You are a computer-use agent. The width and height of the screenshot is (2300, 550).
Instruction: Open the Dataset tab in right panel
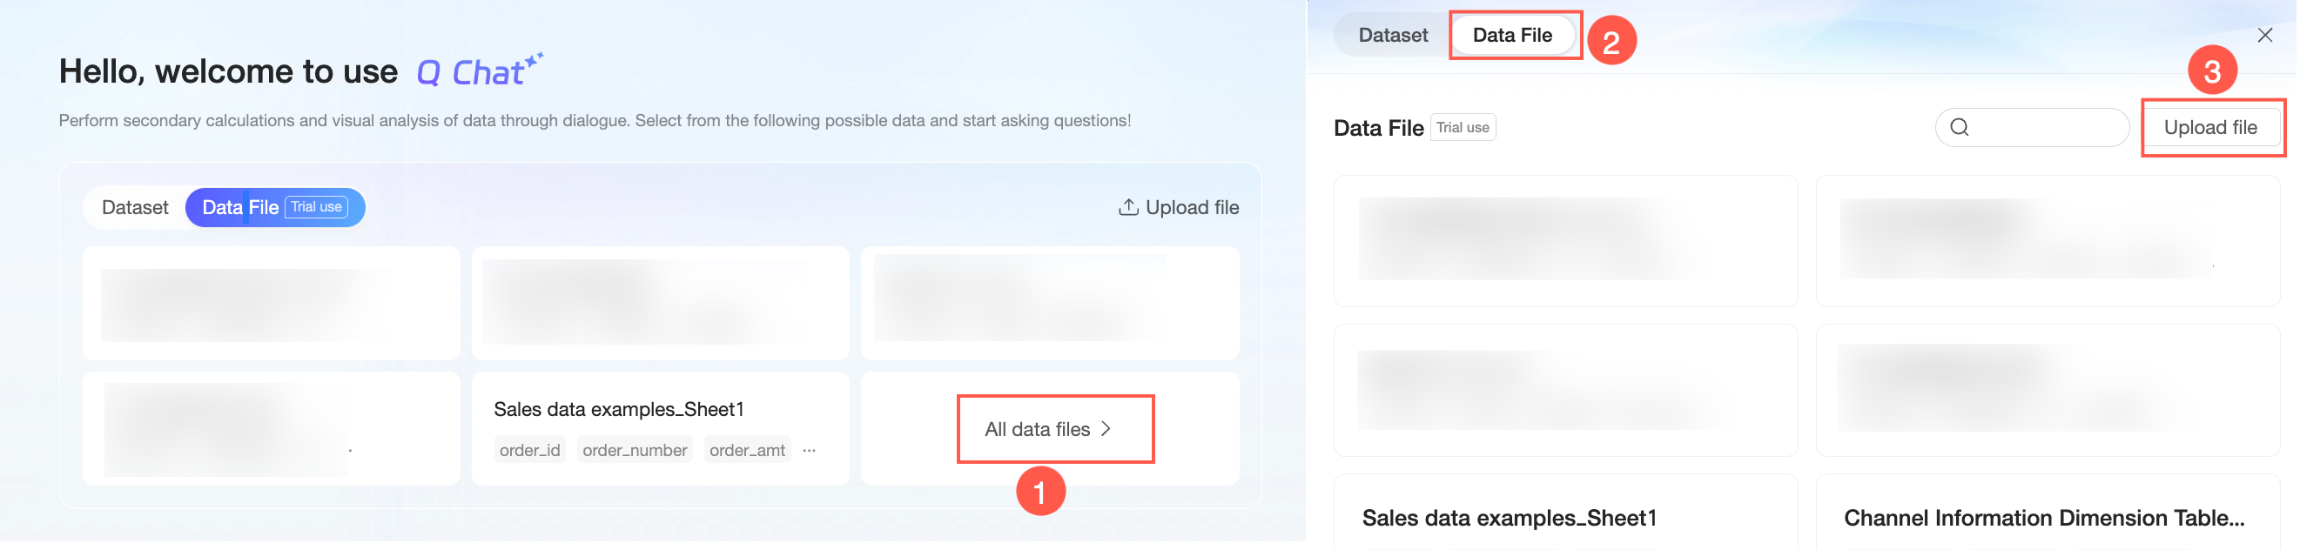point(1392,36)
